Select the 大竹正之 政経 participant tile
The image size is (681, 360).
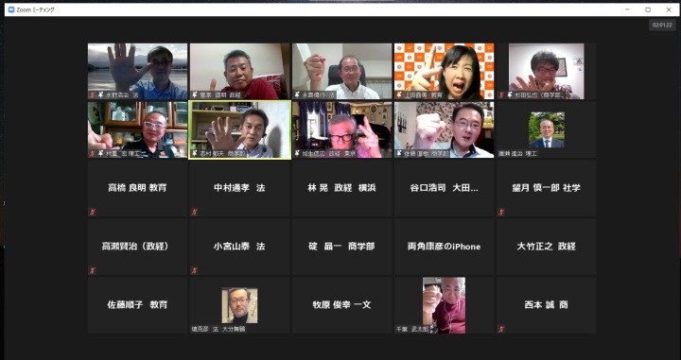click(x=546, y=247)
